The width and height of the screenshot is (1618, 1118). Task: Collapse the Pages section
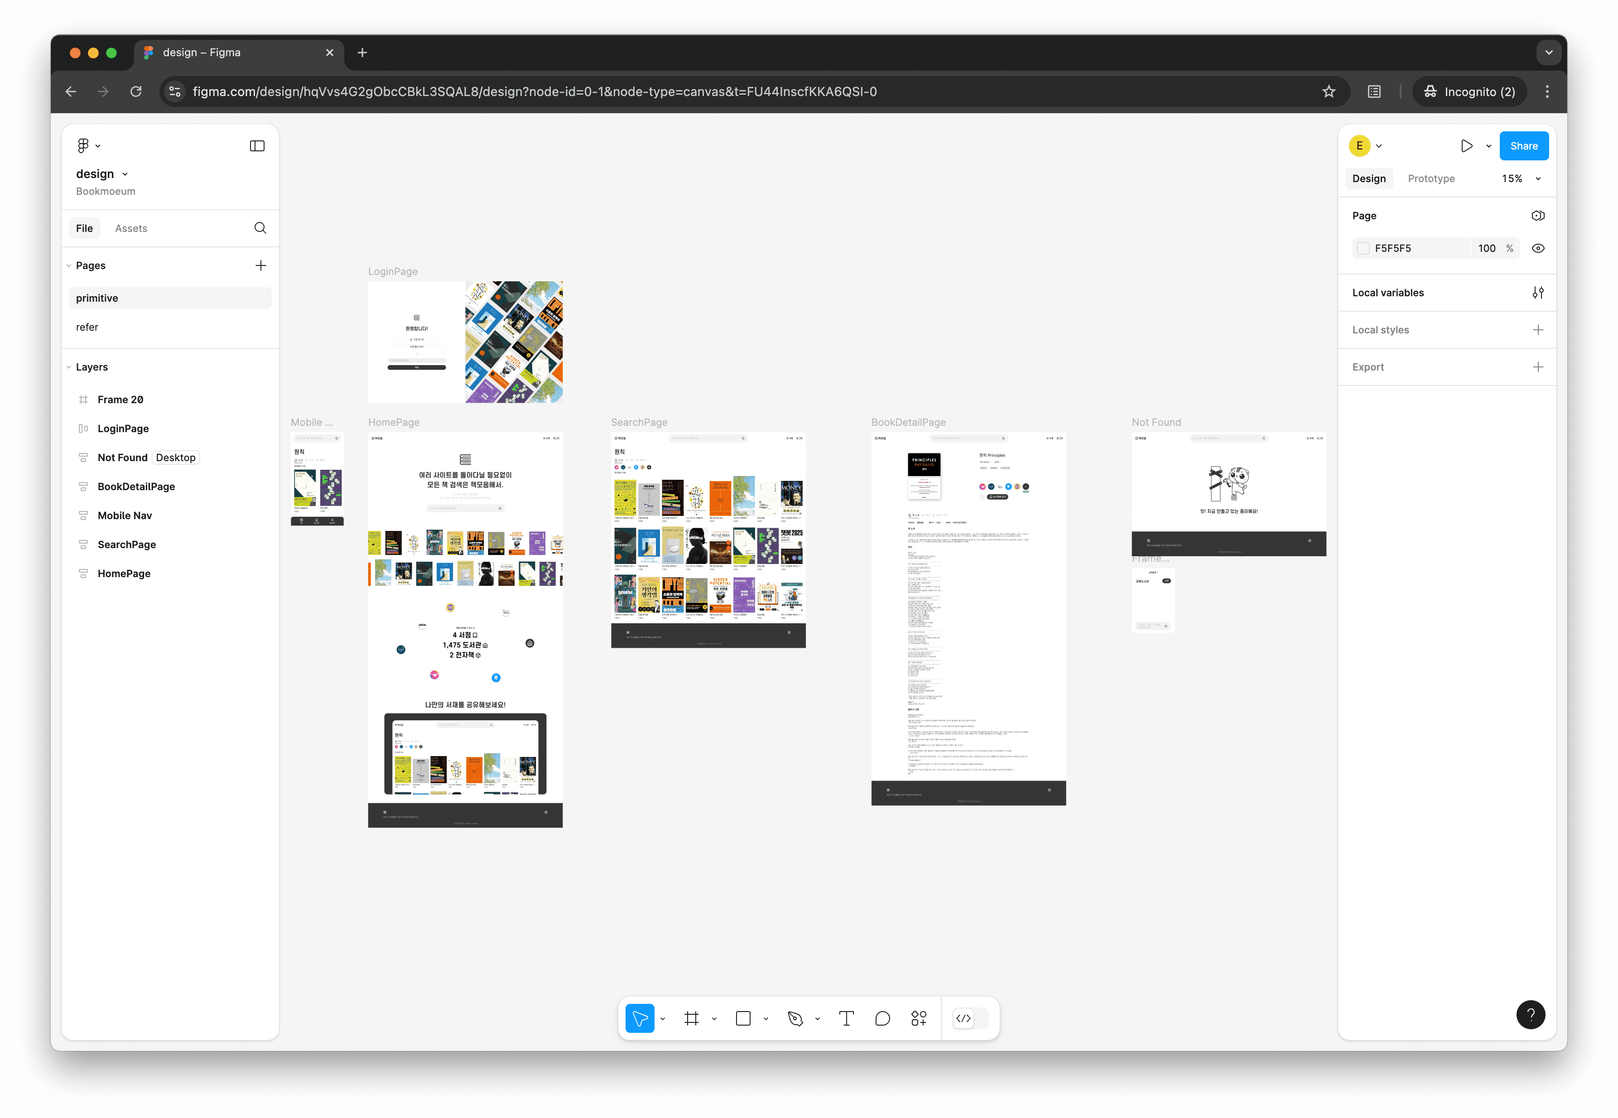click(x=69, y=265)
